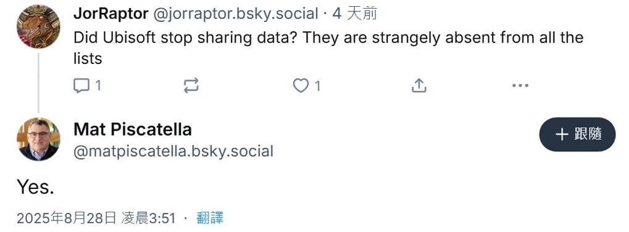Click JorRaptor's dinosaur avatar
The width and height of the screenshot is (629, 232).
pos(38,27)
